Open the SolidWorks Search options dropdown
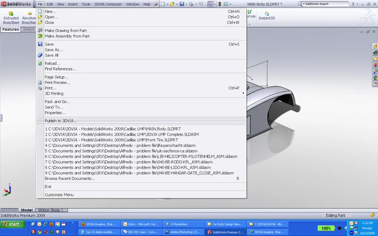 pyautogui.click(x=304, y=4)
